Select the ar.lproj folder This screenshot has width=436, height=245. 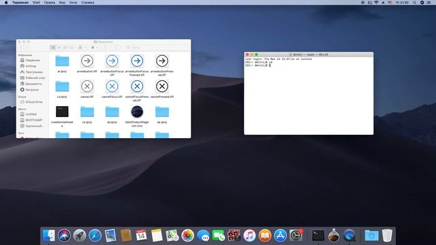pos(62,61)
